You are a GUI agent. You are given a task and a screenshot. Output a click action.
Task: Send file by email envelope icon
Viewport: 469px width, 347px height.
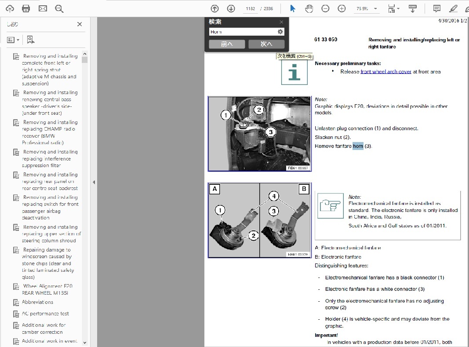[x=43, y=9]
